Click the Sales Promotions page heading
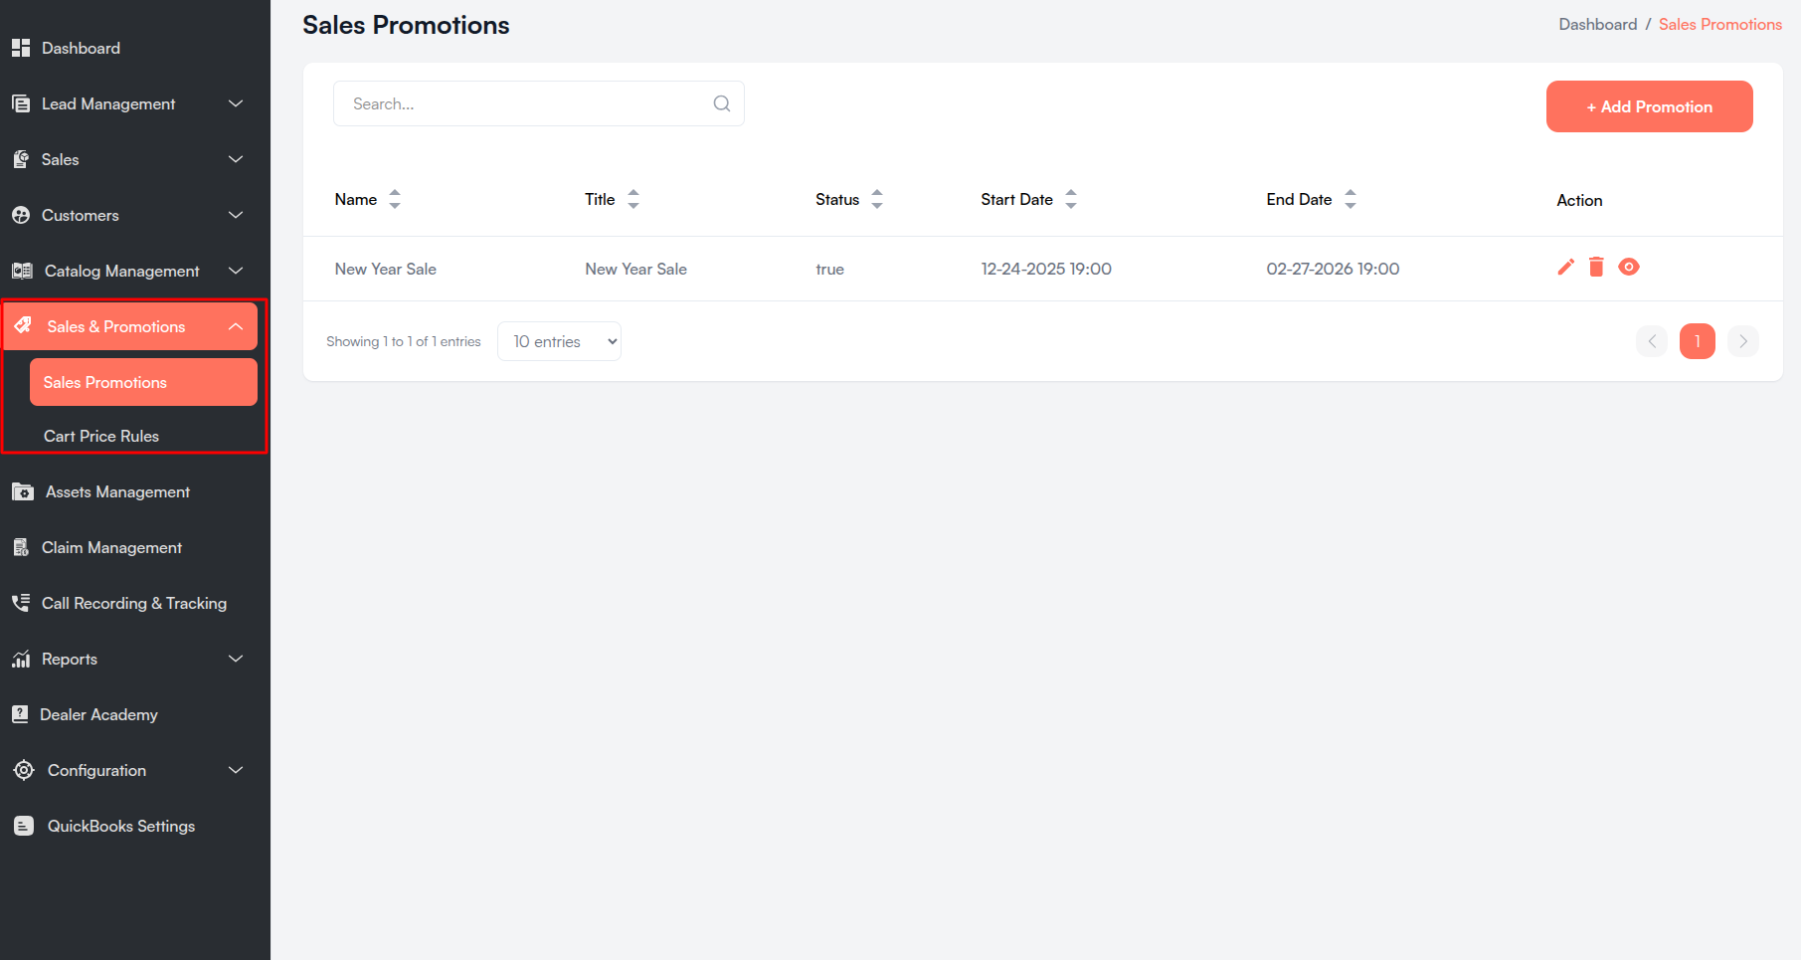 click(x=406, y=25)
